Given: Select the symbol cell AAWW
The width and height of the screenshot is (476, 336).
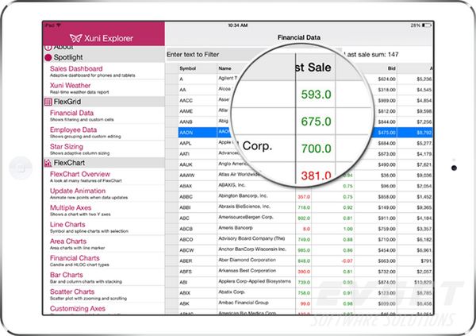Looking at the screenshot, I should [x=198, y=176].
